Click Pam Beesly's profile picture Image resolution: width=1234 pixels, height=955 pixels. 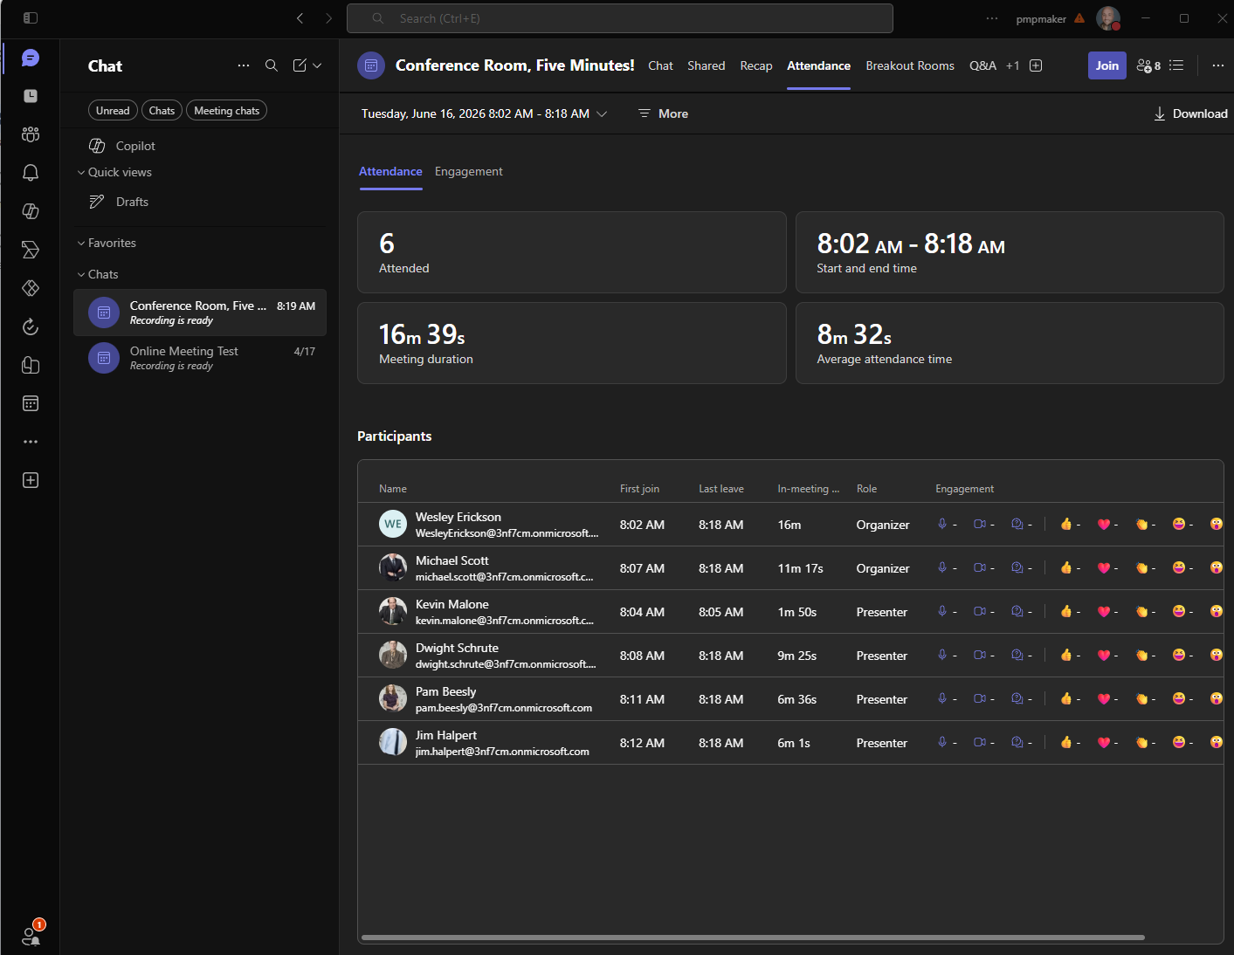pyautogui.click(x=393, y=698)
